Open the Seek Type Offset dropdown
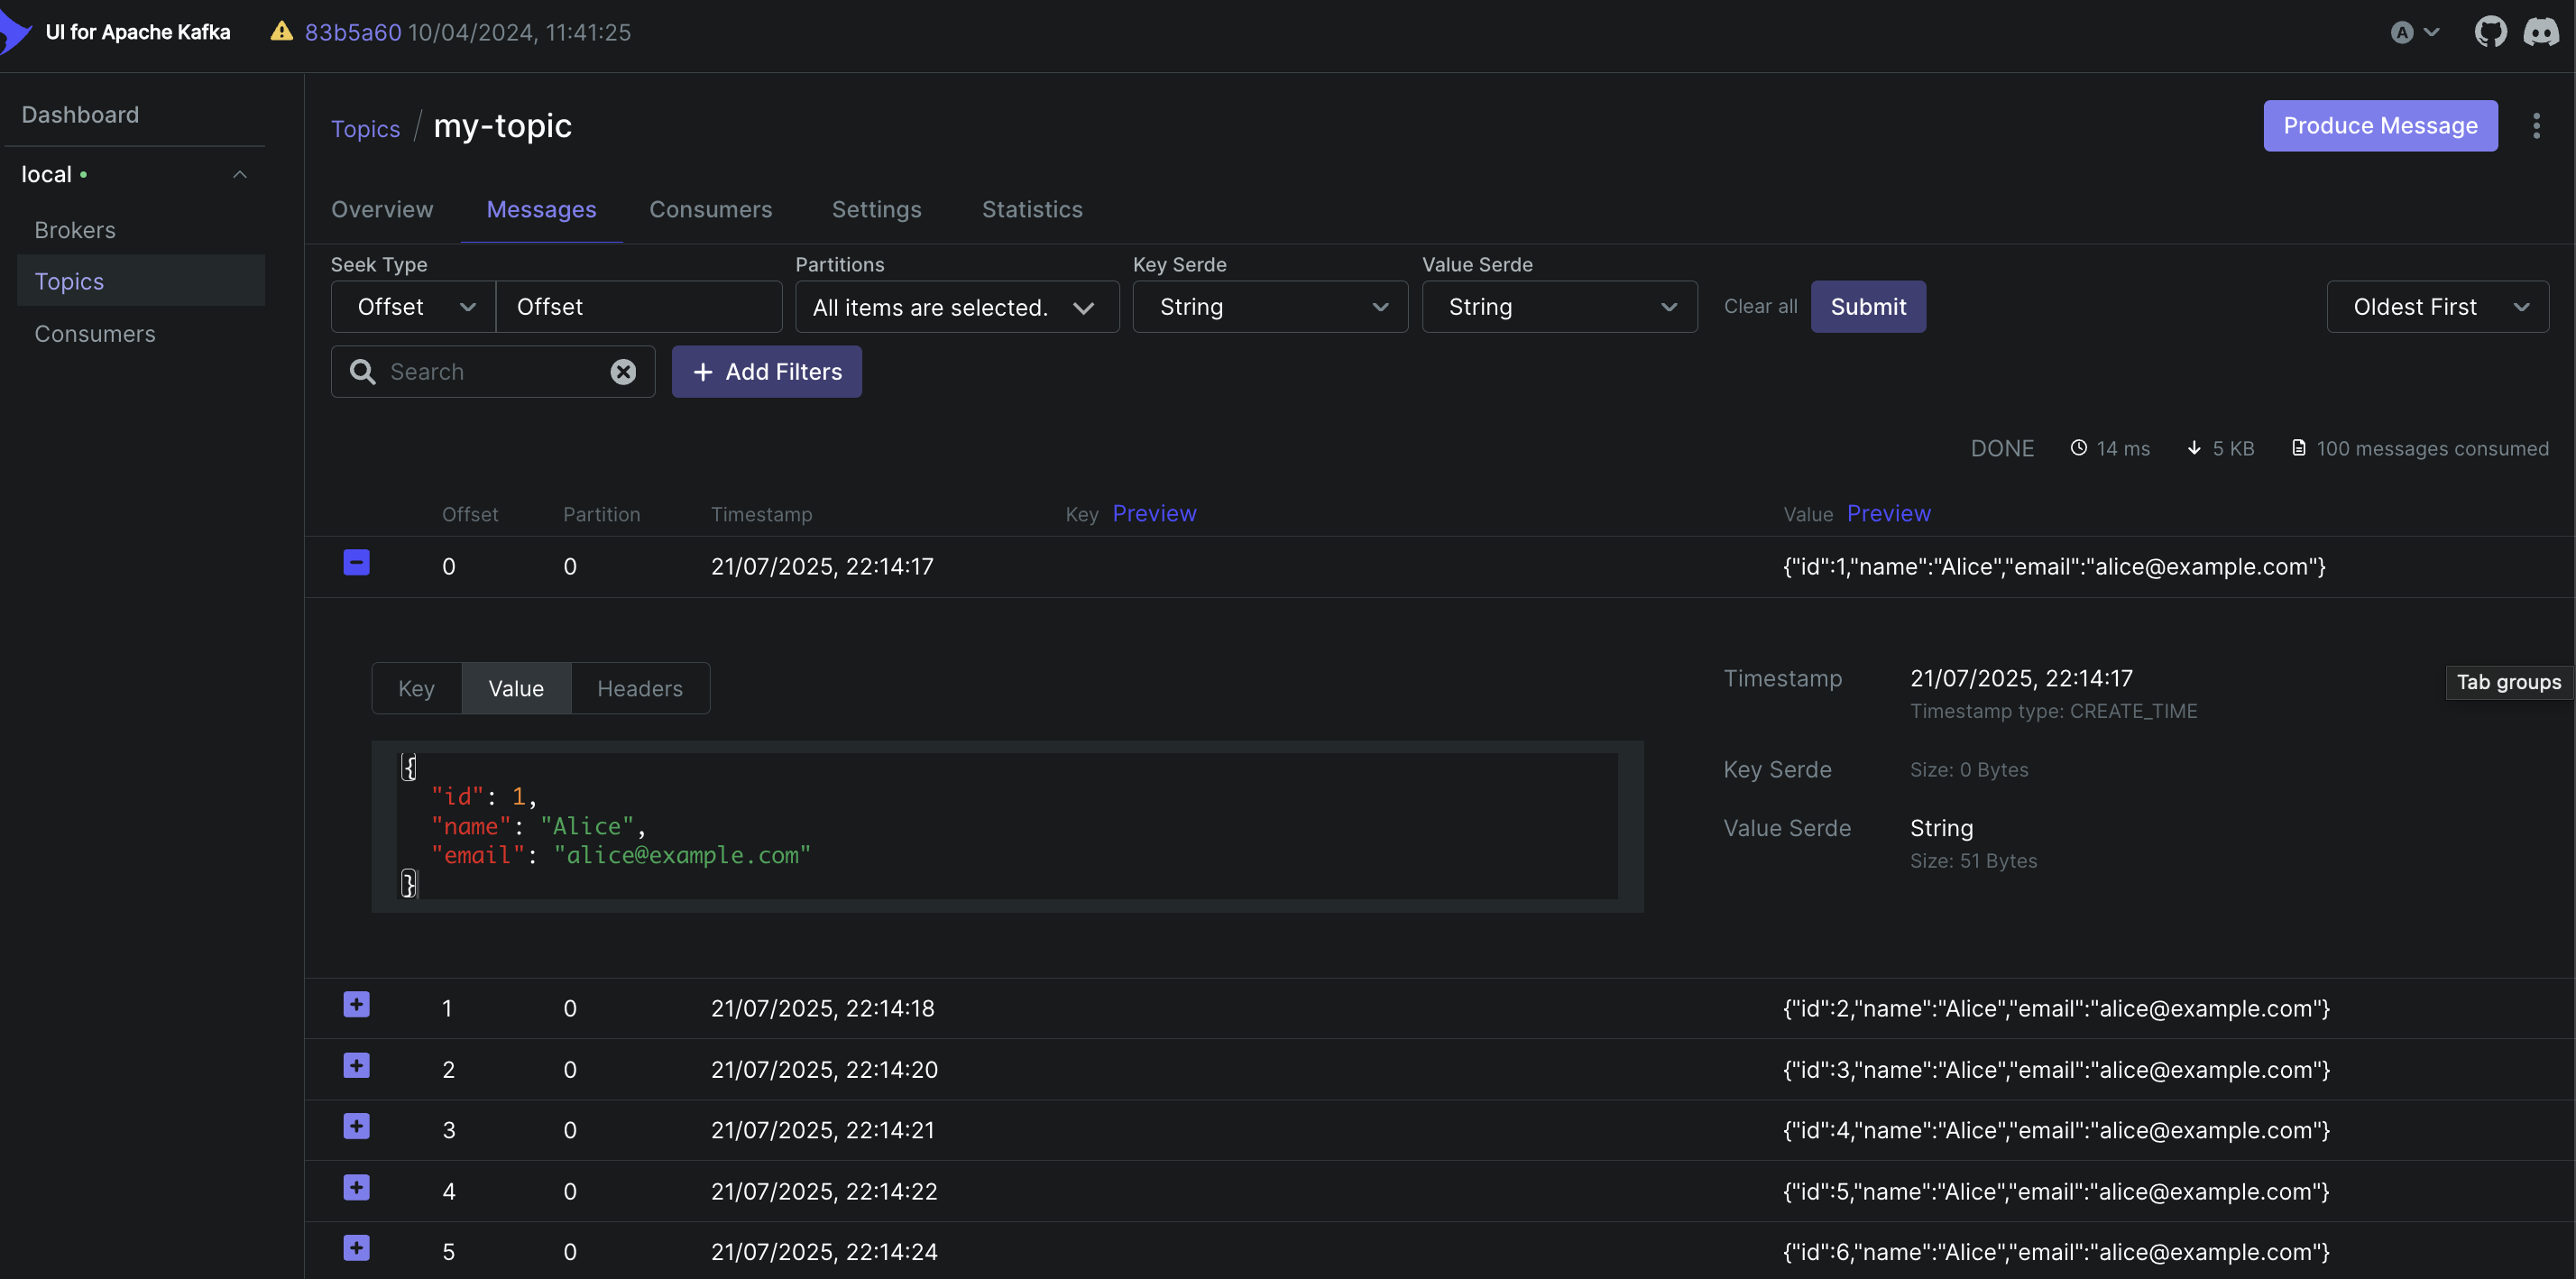Screen dimensions: 2576x1279 pos(413,307)
